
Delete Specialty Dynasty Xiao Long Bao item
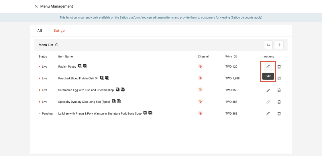(x=279, y=102)
